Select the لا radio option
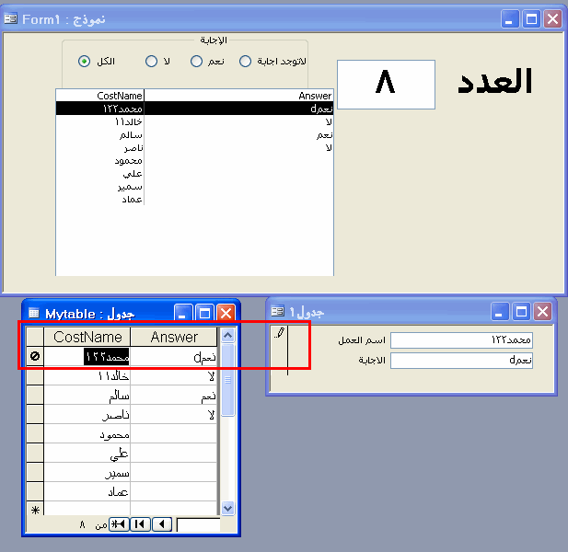 point(151,61)
